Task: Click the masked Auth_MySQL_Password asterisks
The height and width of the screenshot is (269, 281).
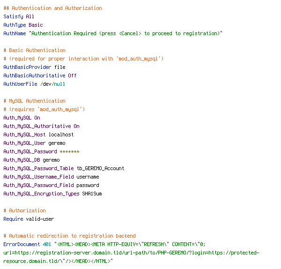Action: 69,151
